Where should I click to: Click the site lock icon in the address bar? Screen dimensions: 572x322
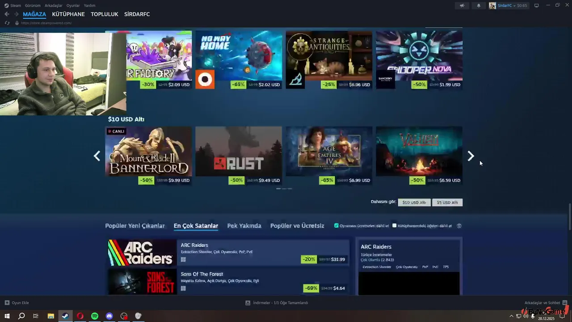click(x=17, y=23)
